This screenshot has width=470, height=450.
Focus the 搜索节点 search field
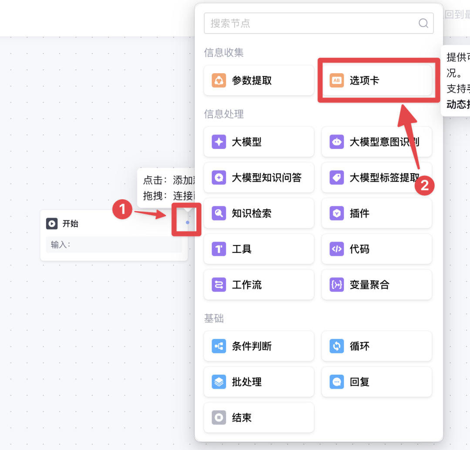[x=309, y=24]
